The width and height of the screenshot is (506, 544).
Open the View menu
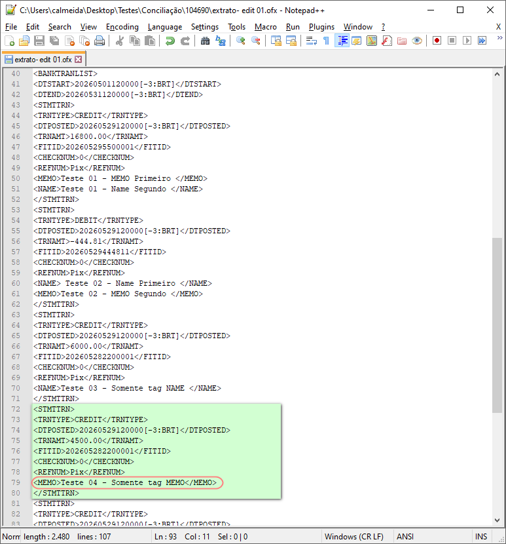[x=88, y=27]
